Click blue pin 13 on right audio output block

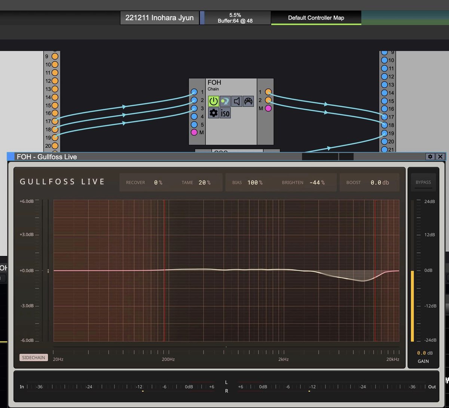[x=384, y=85]
